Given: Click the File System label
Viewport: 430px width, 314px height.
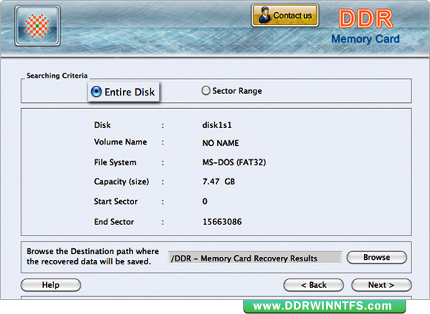Looking at the screenshot, I should tap(115, 162).
